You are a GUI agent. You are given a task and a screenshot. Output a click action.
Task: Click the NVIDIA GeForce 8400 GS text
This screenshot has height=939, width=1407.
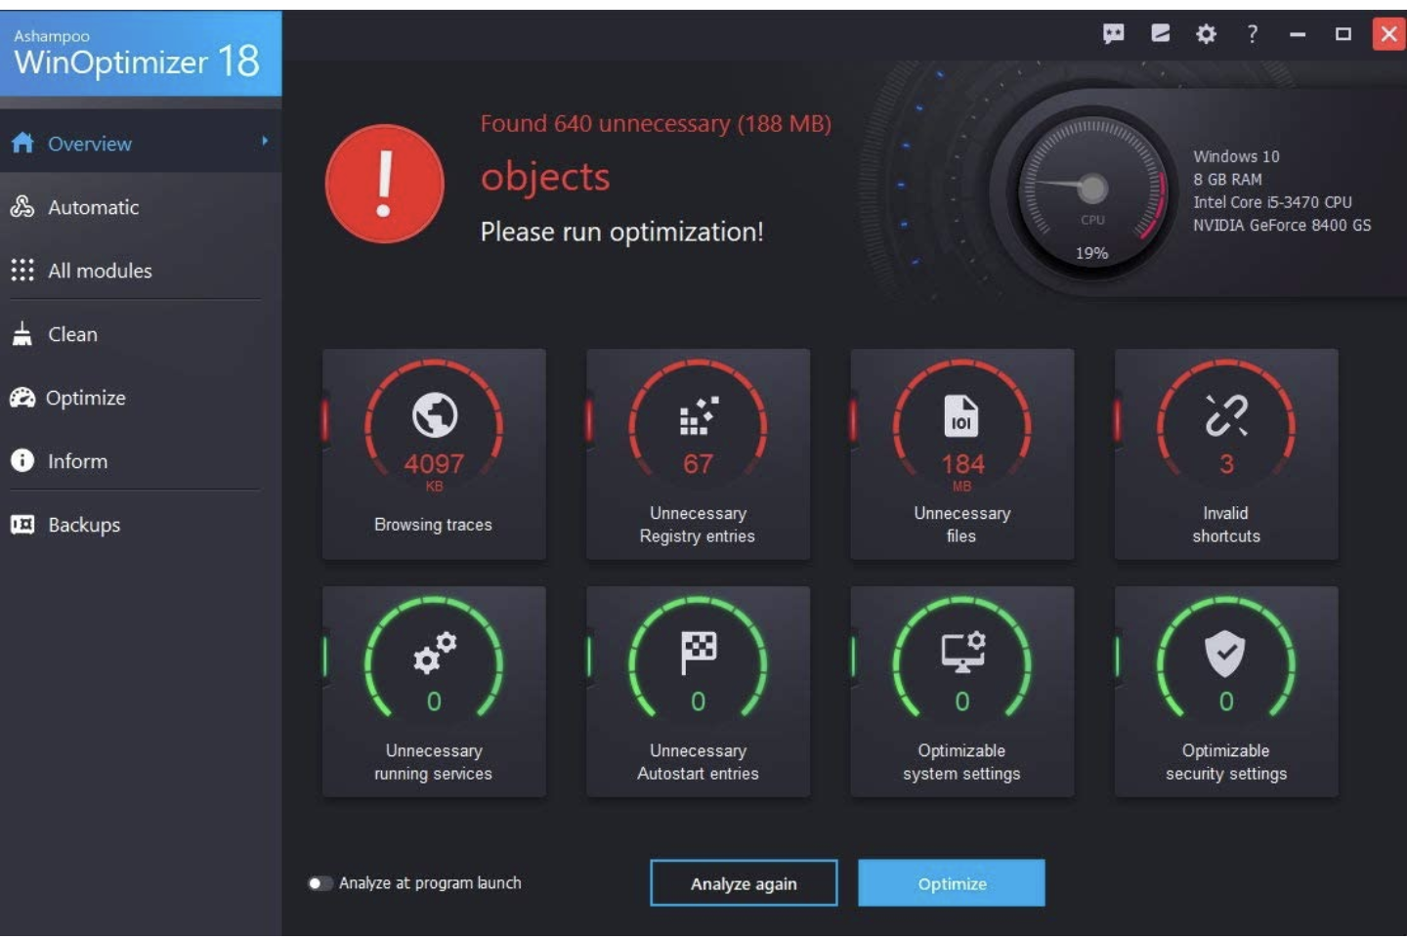[1282, 225]
